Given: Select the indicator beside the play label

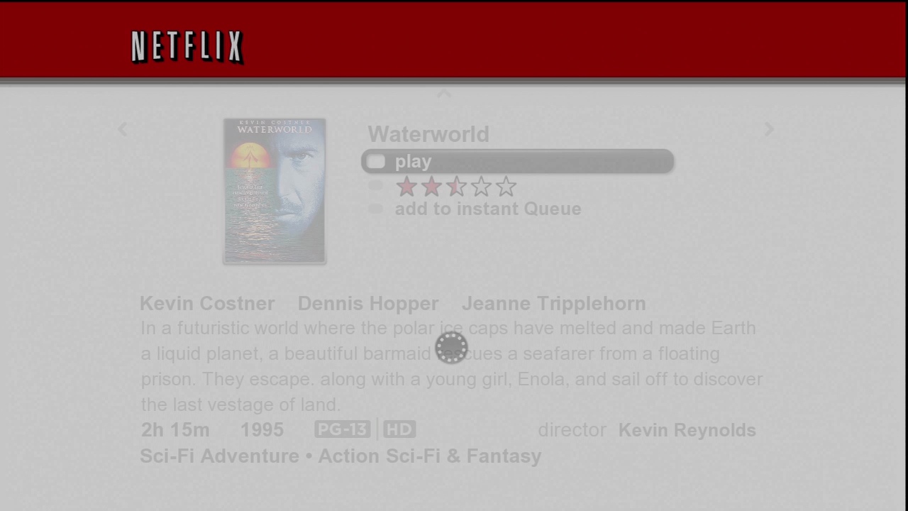Looking at the screenshot, I should click(376, 162).
